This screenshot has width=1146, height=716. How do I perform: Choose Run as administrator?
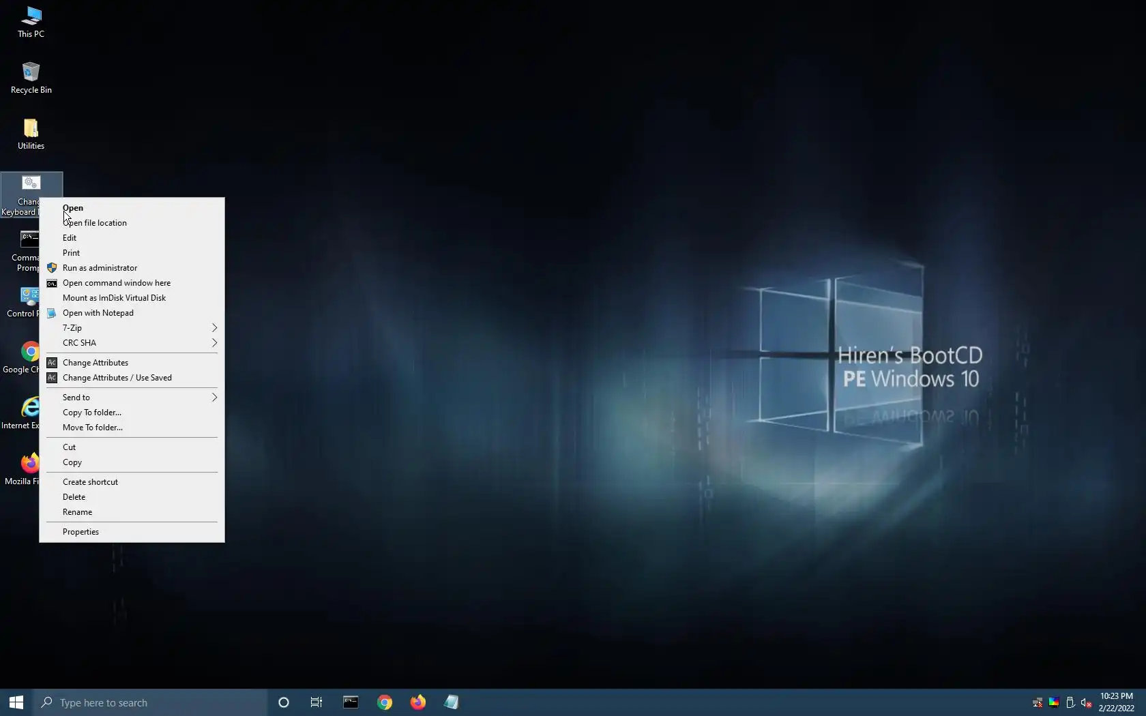coord(132,268)
